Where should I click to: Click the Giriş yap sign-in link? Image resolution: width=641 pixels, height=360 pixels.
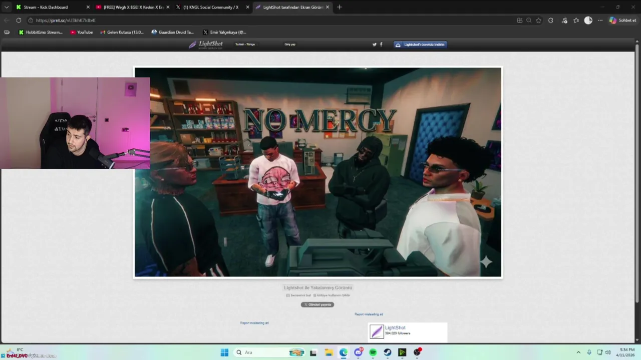[x=290, y=44]
